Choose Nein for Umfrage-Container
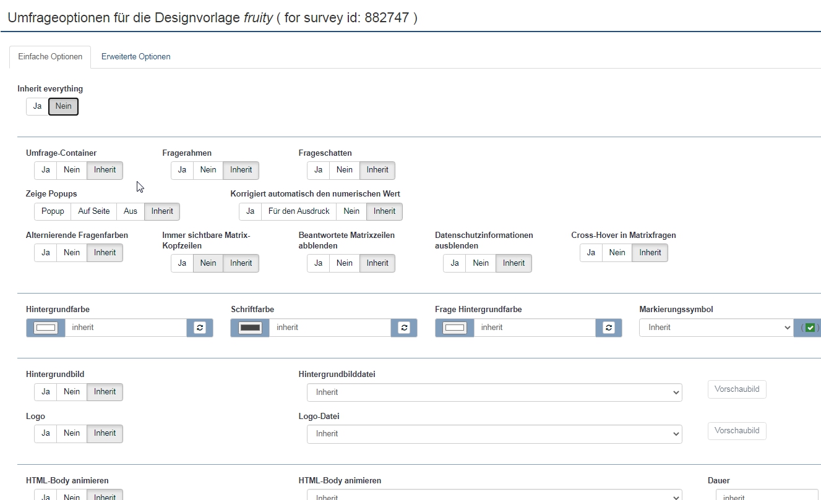The height and width of the screenshot is (500, 821). (72, 170)
